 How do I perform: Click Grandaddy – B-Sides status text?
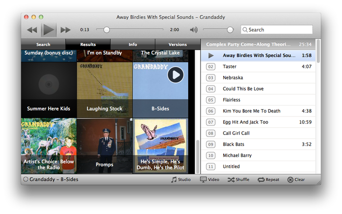point(54,179)
